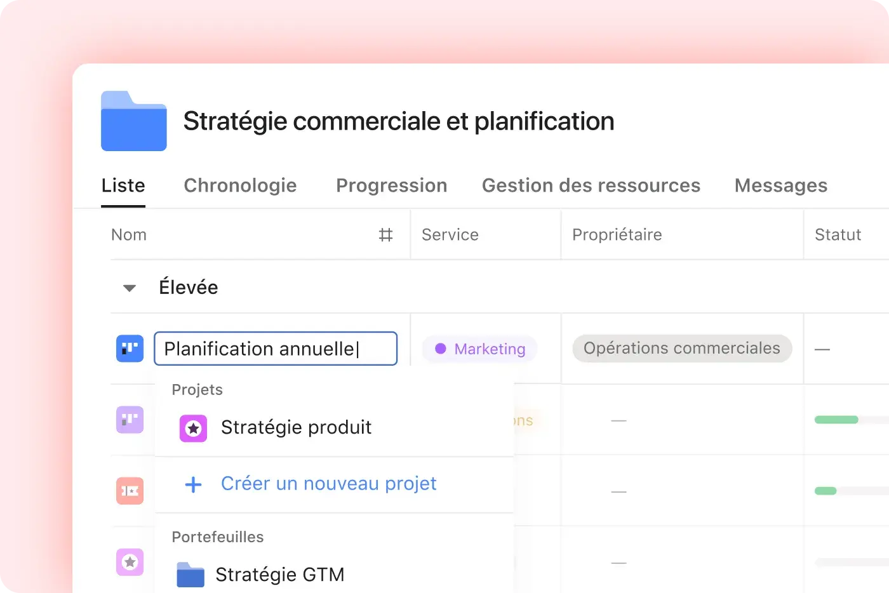
Task: Click the blue portfolio folder icon
Action: [134, 121]
